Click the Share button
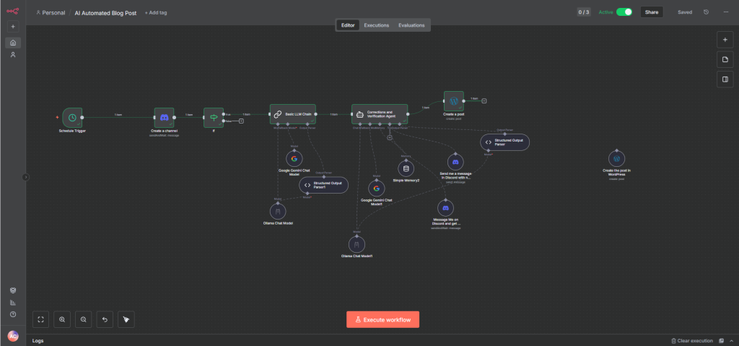The image size is (739, 346). point(652,12)
